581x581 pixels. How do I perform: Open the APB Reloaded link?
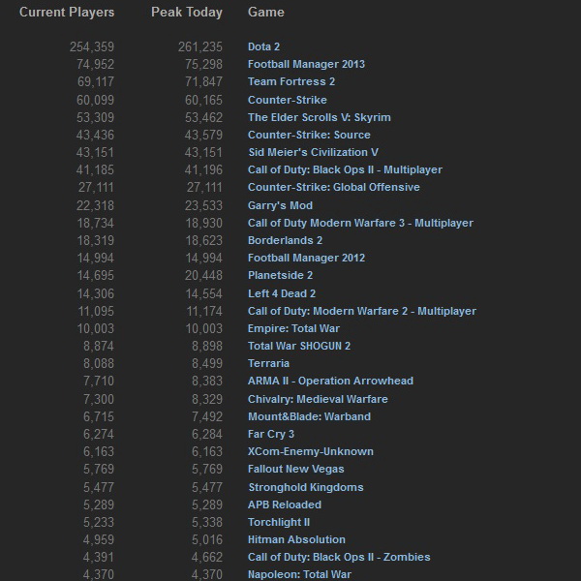point(284,505)
